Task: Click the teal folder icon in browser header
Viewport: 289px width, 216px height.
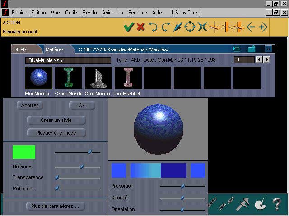Action: click(252, 49)
